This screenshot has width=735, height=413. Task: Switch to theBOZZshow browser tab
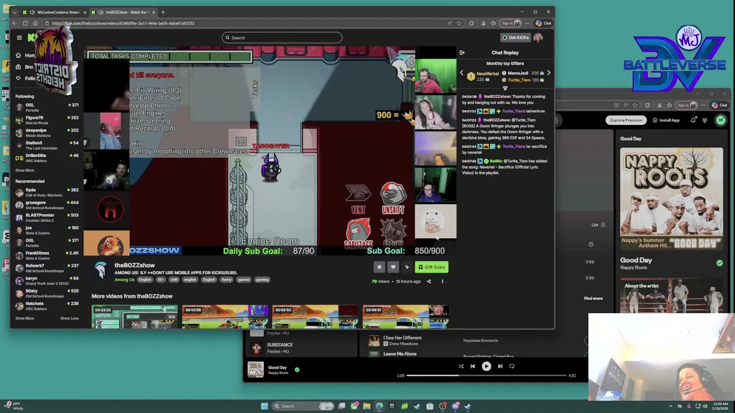tap(125, 12)
